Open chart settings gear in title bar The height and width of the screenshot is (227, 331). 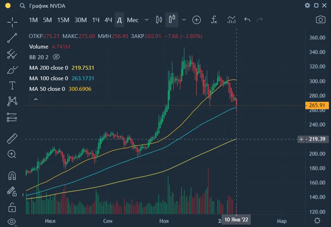pos(307,6)
